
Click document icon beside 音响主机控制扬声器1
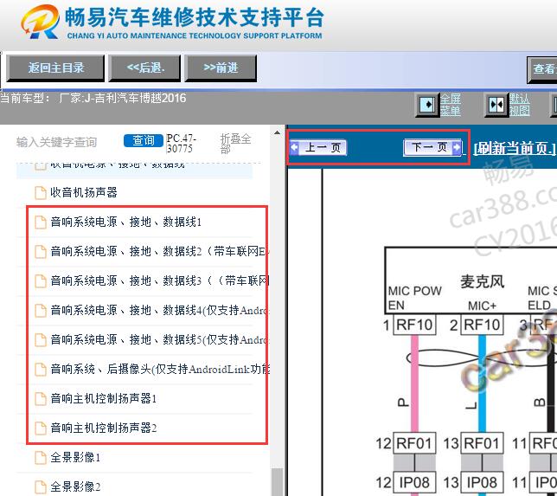coord(41,399)
